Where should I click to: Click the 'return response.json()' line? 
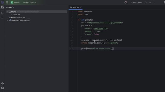pyautogui.click(x=100, y=43)
